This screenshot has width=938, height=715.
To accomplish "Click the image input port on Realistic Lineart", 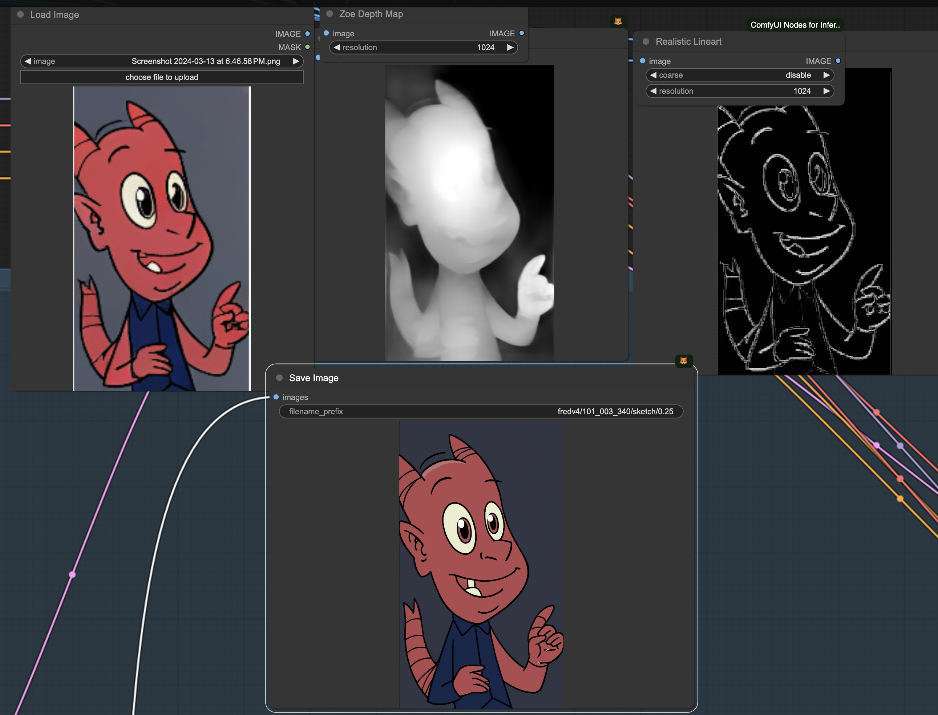I will 643,61.
